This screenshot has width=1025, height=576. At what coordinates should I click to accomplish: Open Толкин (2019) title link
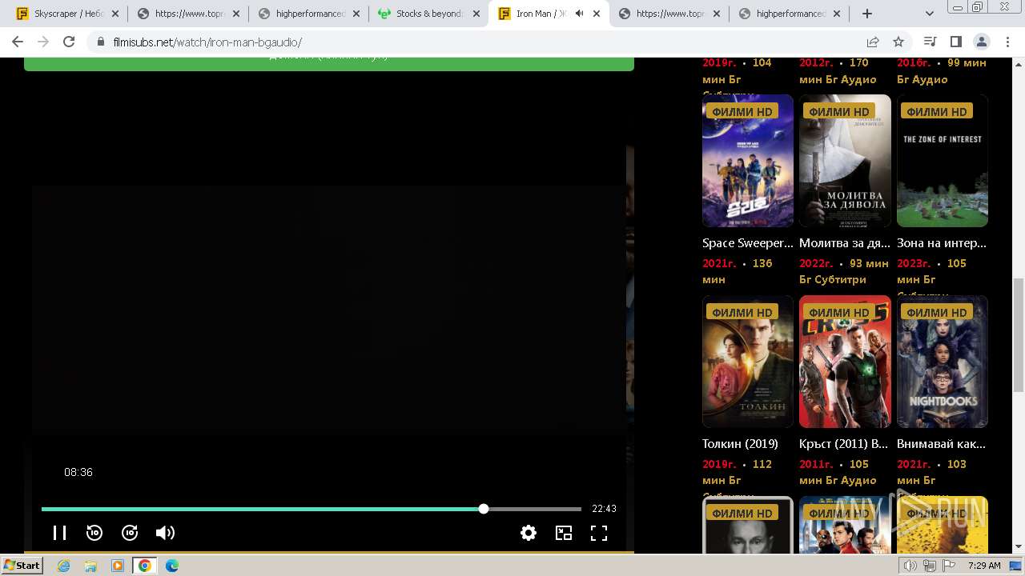point(740,444)
